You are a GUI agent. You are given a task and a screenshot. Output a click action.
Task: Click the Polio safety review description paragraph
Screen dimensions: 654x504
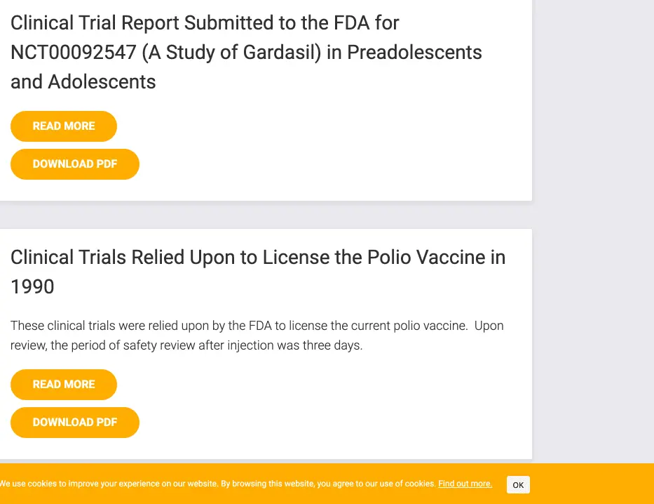pyautogui.click(x=257, y=336)
